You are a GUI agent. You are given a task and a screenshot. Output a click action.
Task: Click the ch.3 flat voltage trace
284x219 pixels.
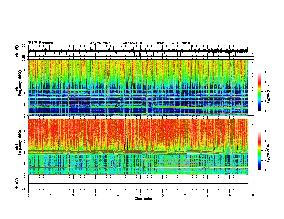point(138,183)
